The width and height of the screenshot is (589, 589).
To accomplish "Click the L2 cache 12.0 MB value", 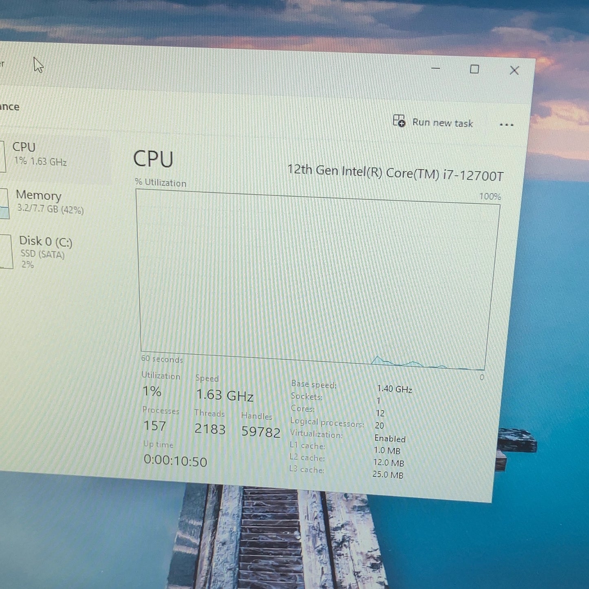I will pos(388,463).
